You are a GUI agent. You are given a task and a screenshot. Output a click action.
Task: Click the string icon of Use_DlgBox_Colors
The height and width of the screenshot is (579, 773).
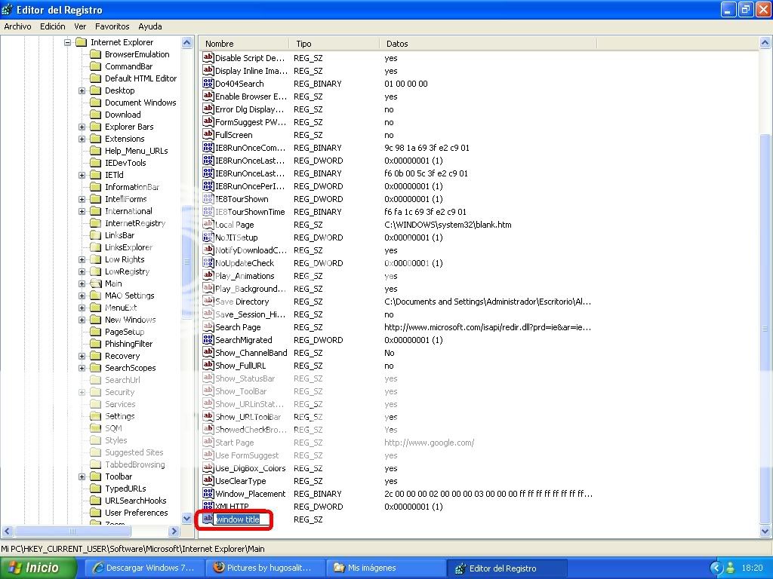208,467
